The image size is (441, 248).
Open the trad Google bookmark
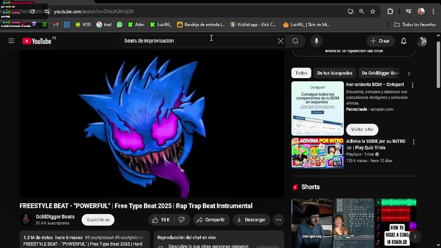click(104, 24)
